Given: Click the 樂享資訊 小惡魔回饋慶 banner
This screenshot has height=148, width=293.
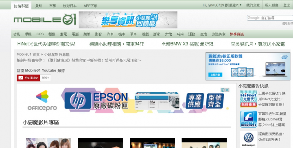Looking at the screenshot, I should 128,20.
